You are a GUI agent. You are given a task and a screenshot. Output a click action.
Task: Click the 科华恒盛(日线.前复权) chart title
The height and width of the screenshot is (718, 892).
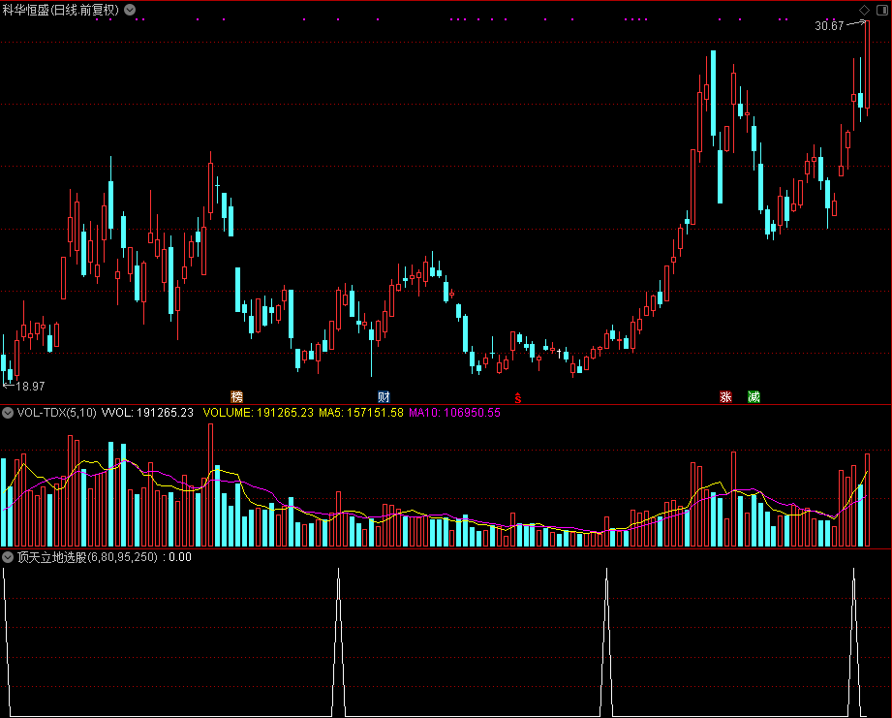(x=61, y=10)
